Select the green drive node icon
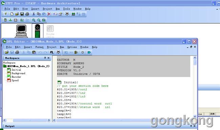220x130 pixels. (x=38, y=31)
